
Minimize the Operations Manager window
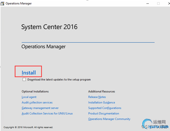tap(148, 3)
